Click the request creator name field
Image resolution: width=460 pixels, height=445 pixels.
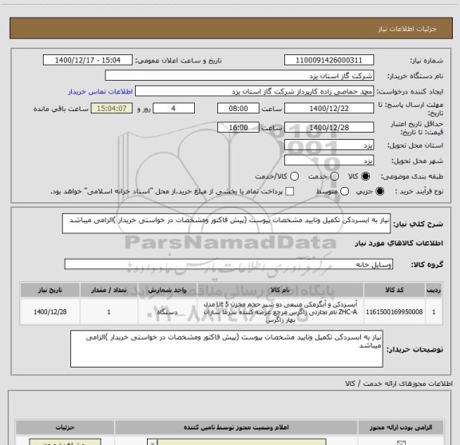coord(254,91)
